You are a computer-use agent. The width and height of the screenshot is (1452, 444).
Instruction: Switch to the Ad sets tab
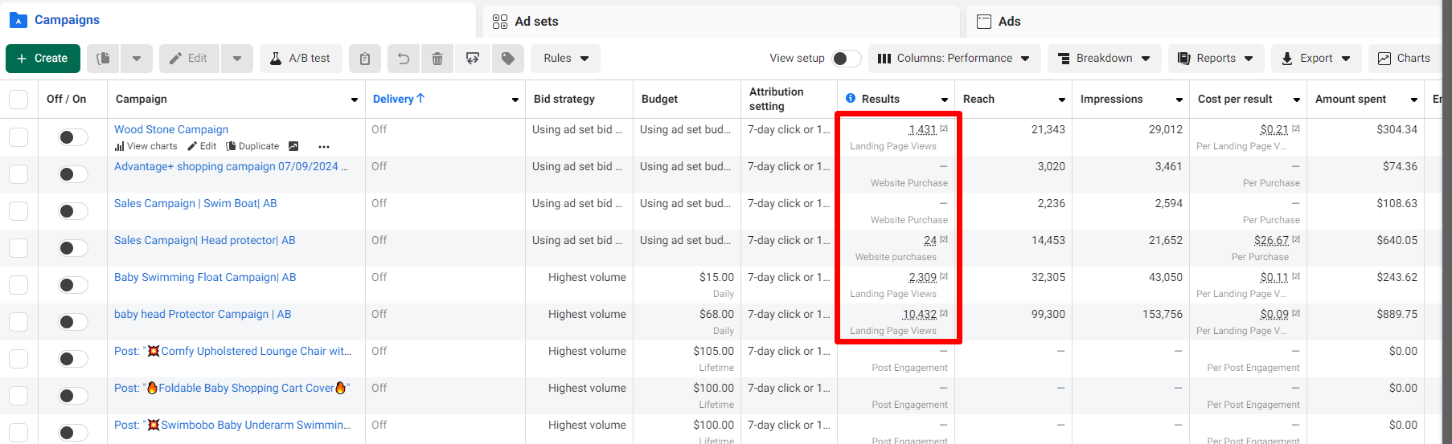[x=535, y=22]
